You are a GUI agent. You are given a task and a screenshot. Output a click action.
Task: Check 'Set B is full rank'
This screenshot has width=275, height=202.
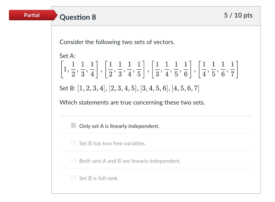73,178
